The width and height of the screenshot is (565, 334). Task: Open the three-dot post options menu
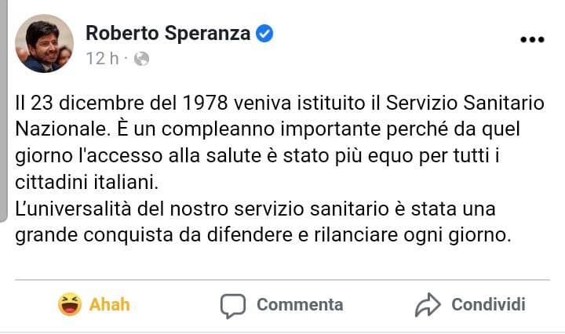[x=533, y=39]
